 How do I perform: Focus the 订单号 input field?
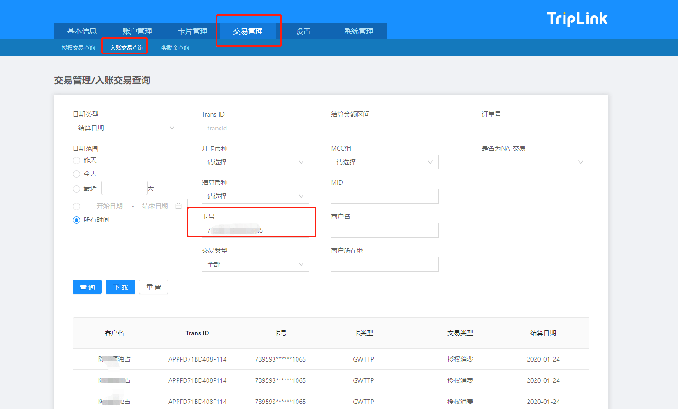(x=535, y=128)
